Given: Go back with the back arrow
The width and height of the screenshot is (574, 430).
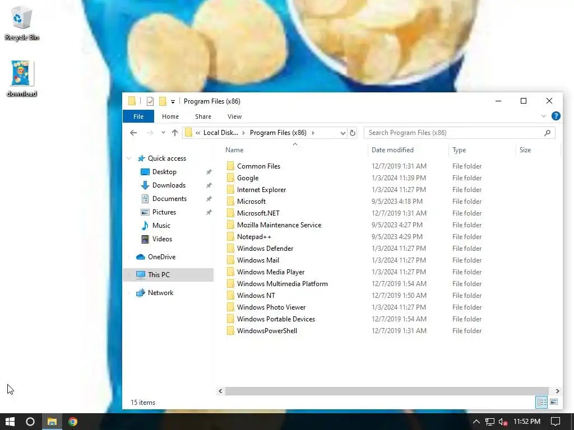Looking at the screenshot, I should (133, 133).
